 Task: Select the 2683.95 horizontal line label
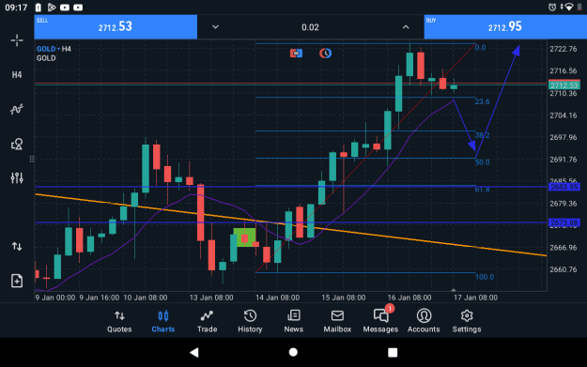564,187
